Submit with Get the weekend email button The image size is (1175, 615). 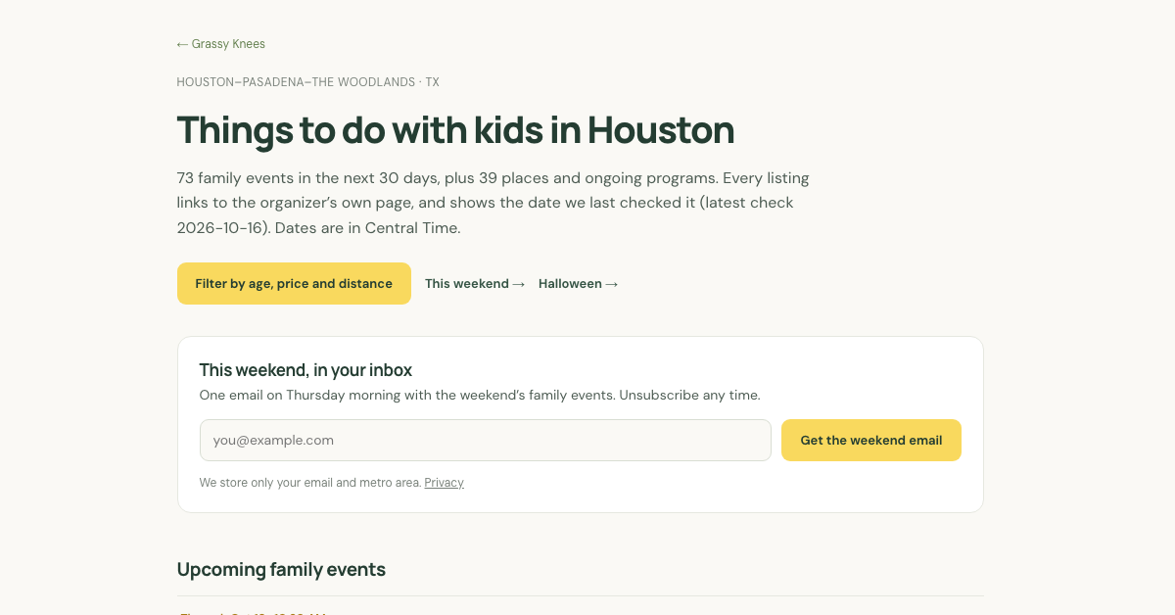pyautogui.click(x=871, y=440)
